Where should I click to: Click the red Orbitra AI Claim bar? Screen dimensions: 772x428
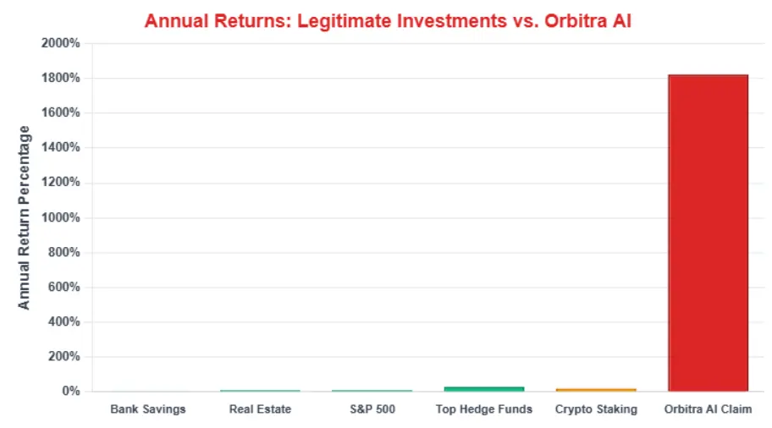(x=708, y=233)
